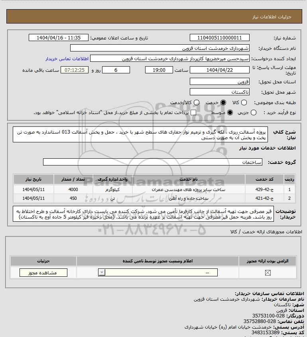Click the نام خدمت column header

189,179
